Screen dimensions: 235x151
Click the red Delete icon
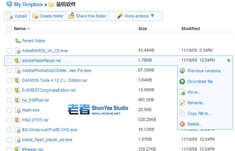pos(182,124)
